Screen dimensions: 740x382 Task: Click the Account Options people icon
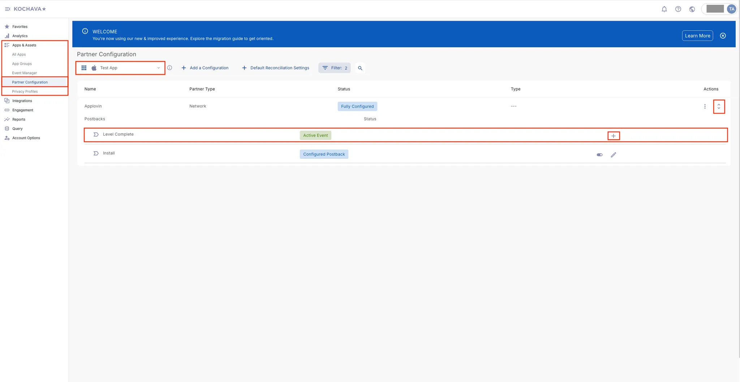coord(7,138)
